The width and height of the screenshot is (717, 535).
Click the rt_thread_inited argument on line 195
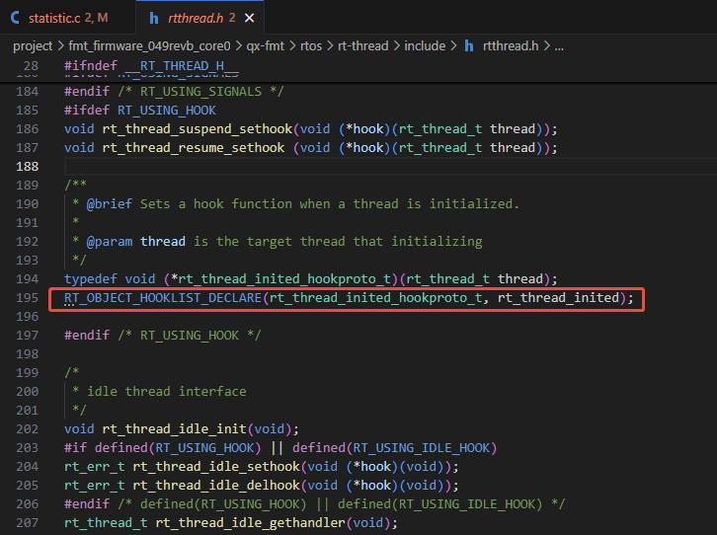click(558, 298)
